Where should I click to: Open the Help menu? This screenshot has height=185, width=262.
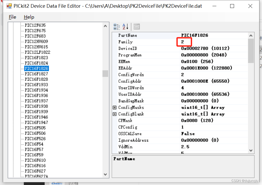(x=29, y=17)
